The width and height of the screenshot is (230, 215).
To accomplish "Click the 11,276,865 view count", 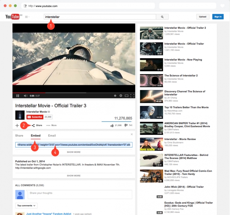I will (x=123, y=118).
